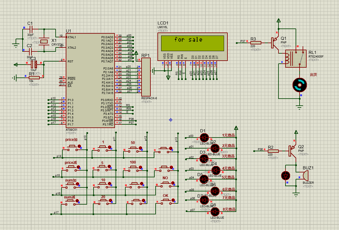
Task: Click the num减 push button
Action: coord(70,202)
